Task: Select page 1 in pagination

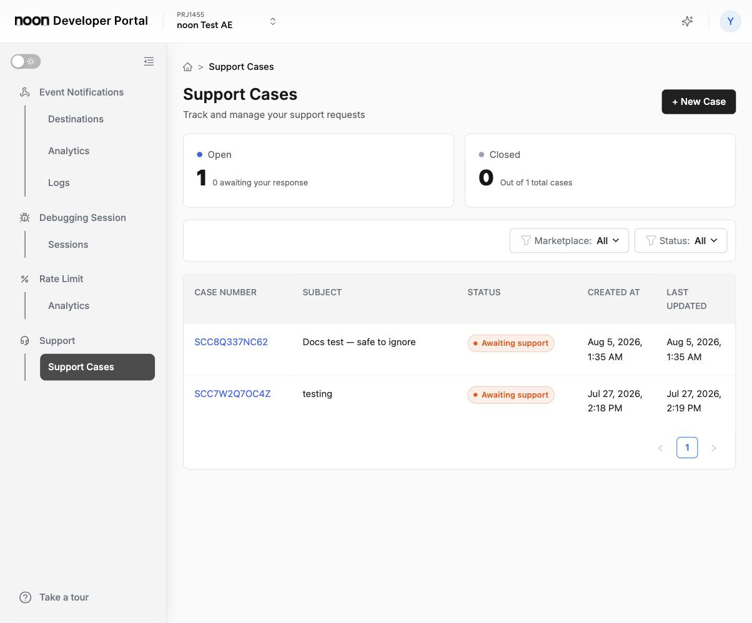Action: [687, 448]
